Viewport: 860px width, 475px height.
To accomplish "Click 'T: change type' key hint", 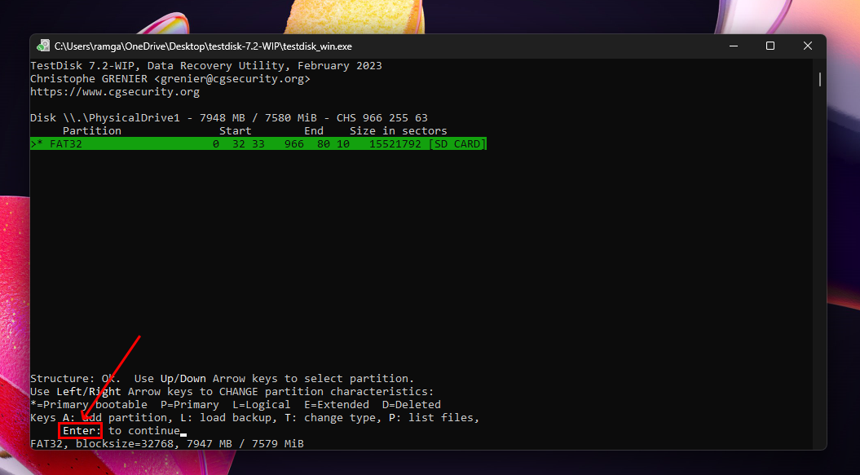I will coord(329,417).
